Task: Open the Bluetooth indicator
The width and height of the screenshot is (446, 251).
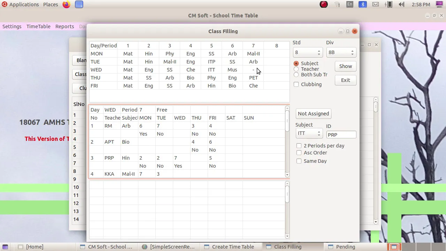Action: click(363, 5)
